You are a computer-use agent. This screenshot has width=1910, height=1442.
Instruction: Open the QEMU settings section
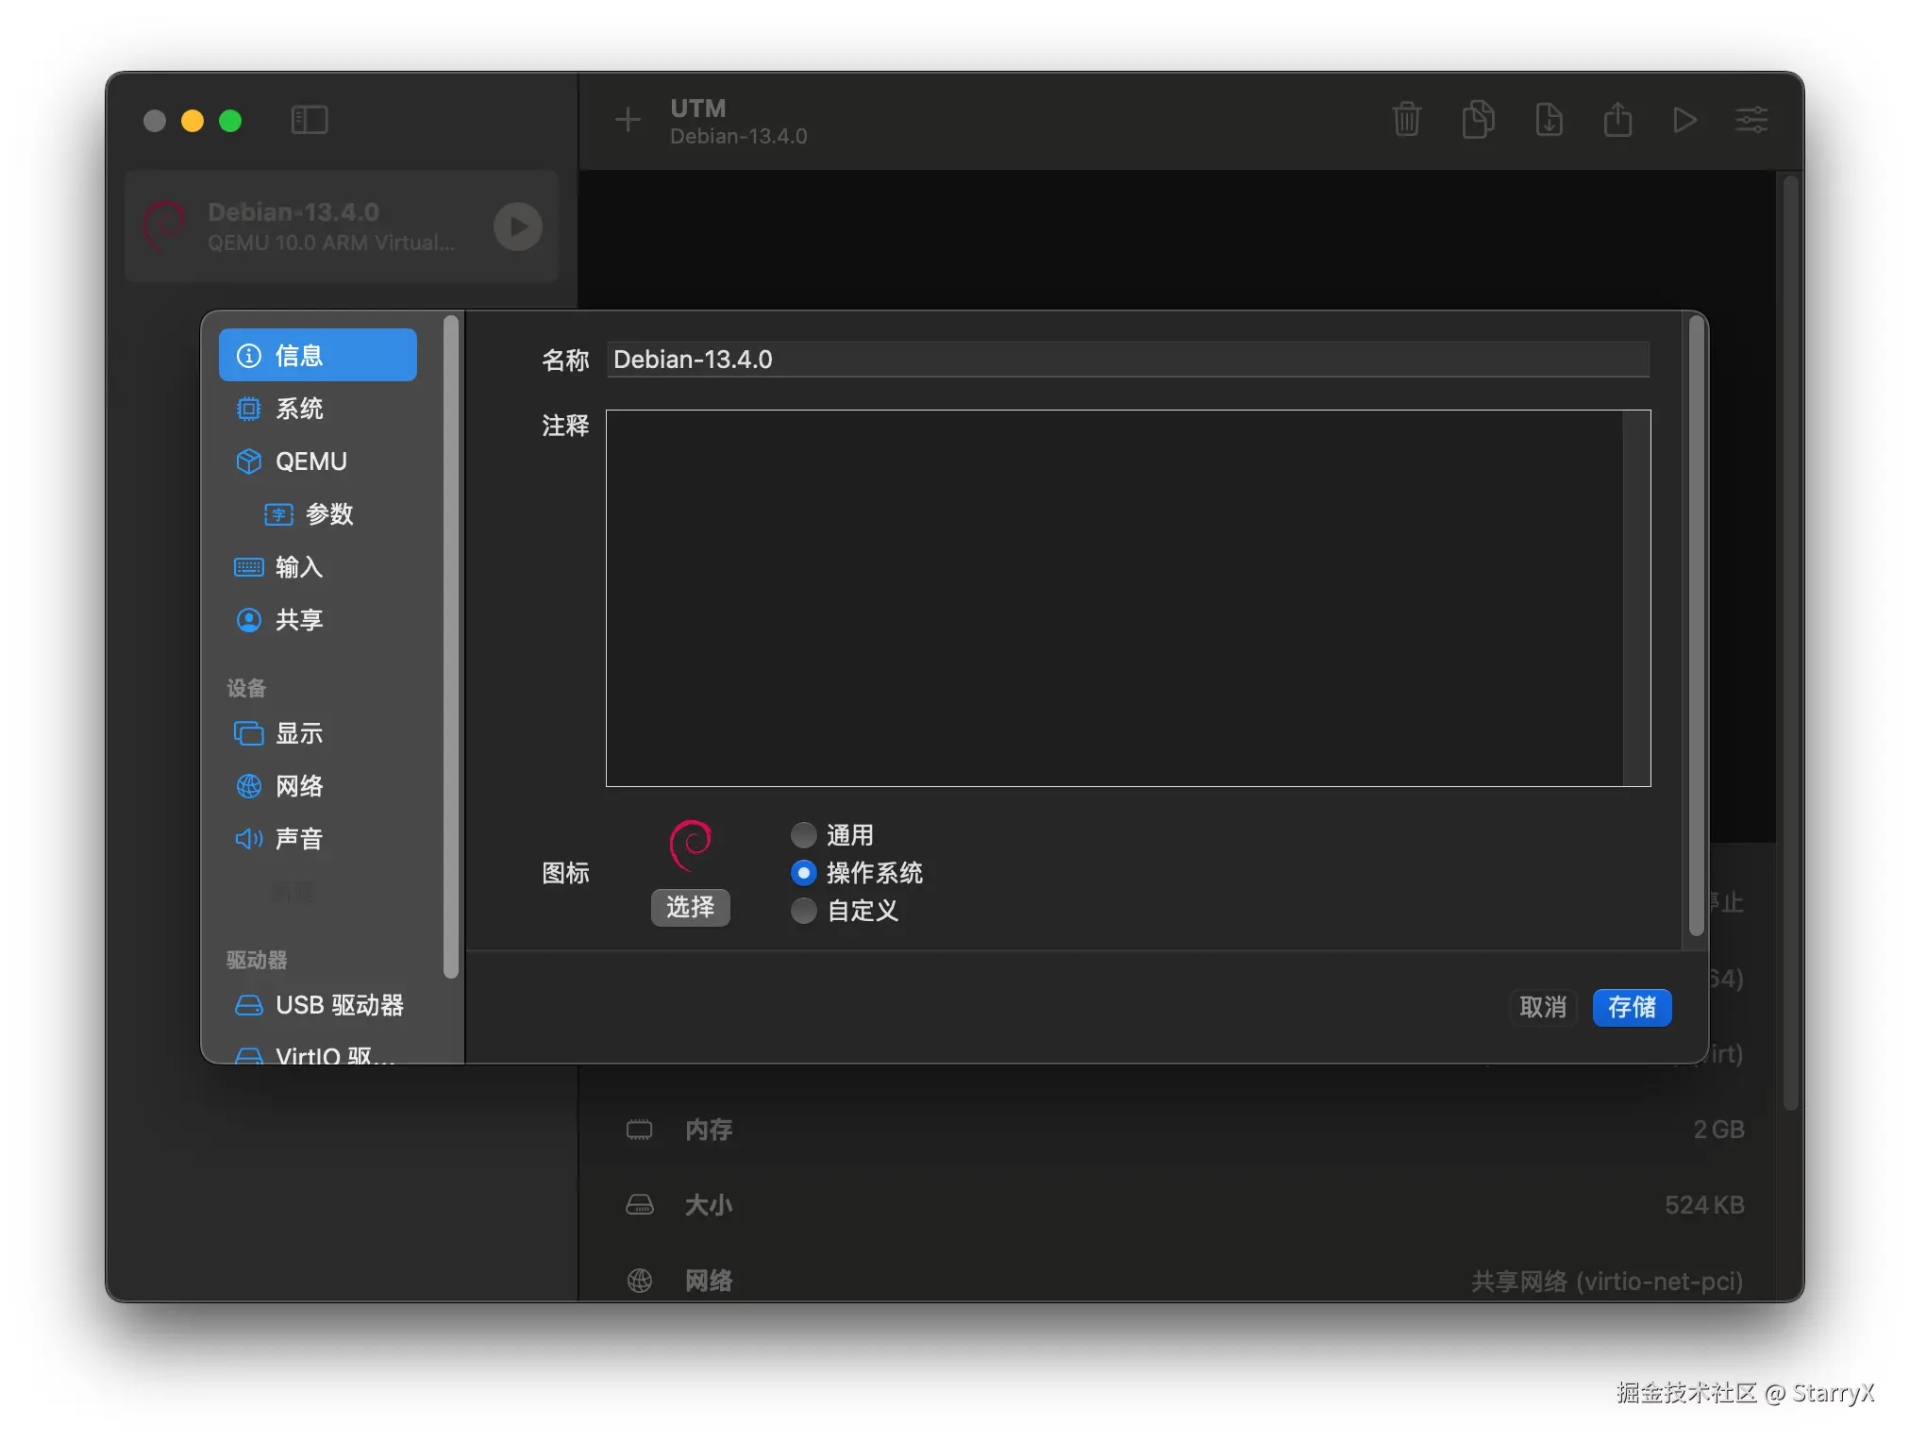310,461
